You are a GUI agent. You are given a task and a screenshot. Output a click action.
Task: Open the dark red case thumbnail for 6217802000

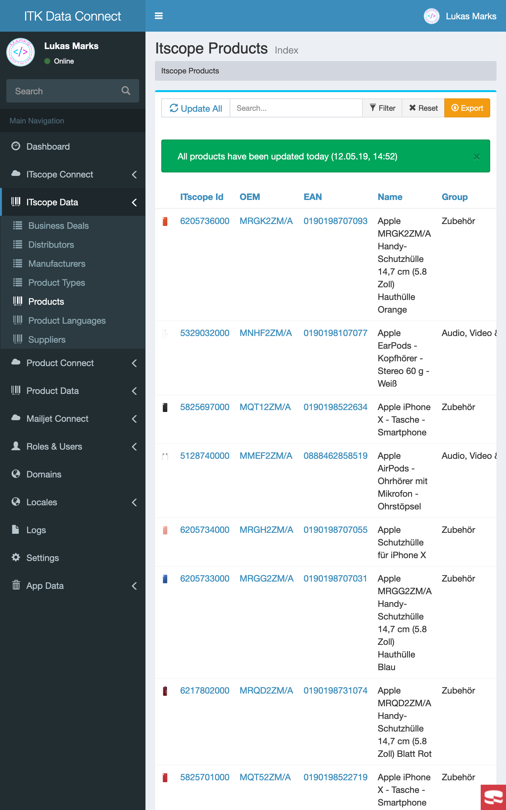(x=165, y=691)
